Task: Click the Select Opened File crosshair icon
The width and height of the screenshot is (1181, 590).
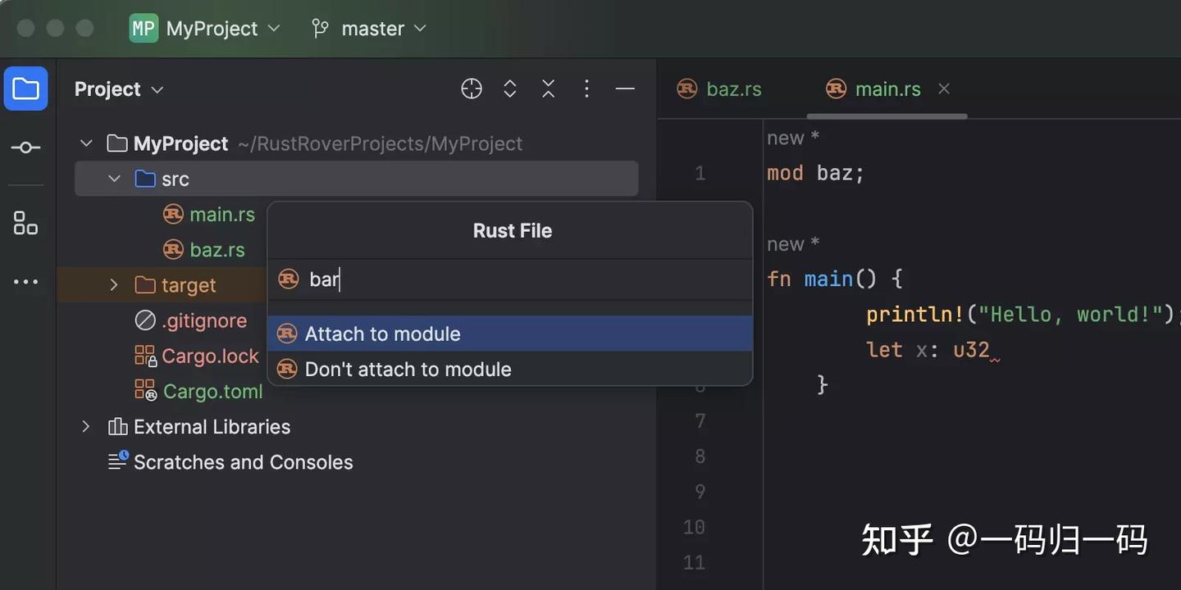Action: pos(472,88)
